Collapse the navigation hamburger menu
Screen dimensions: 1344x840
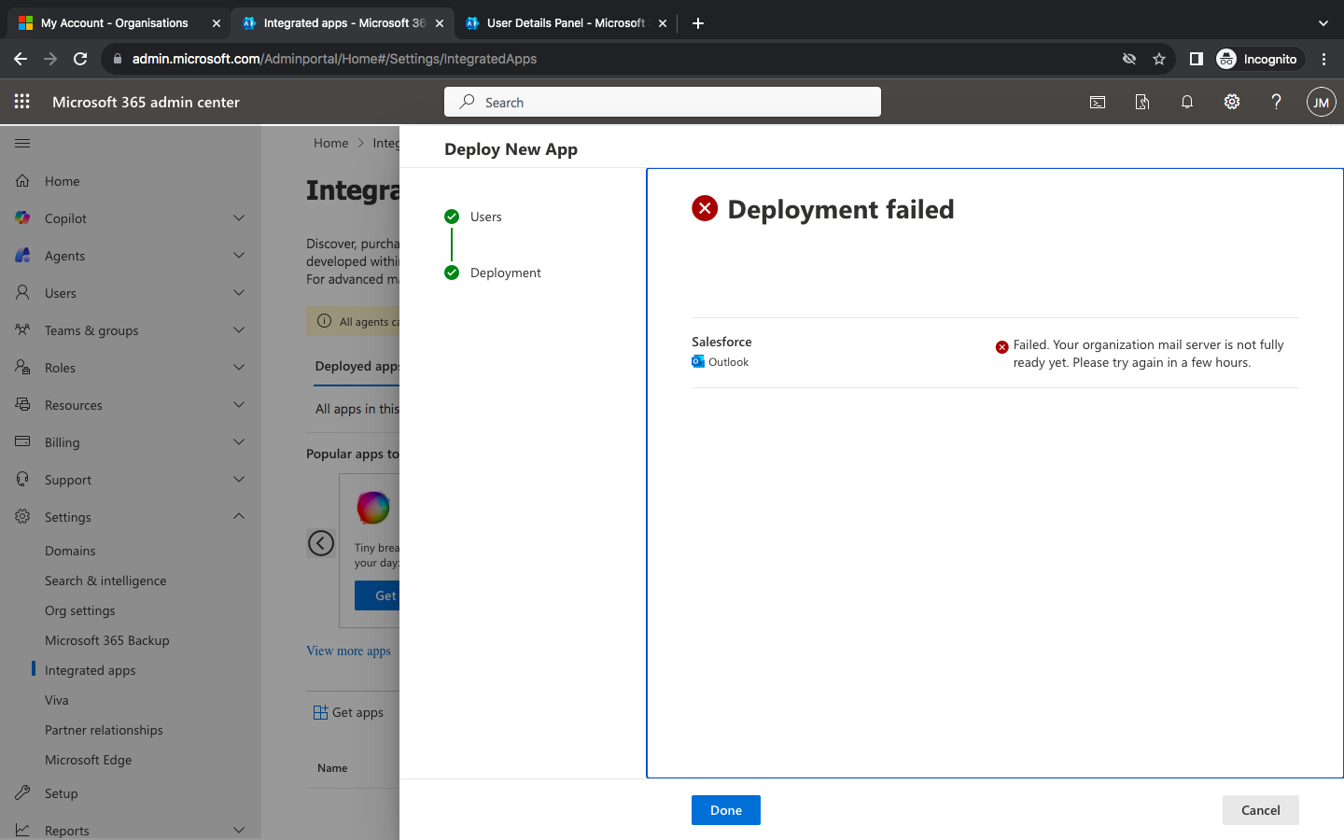coord(22,143)
